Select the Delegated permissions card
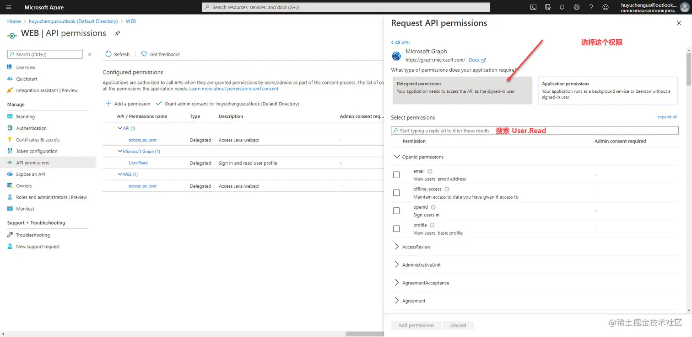The image size is (692, 337). (x=462, y=90)
